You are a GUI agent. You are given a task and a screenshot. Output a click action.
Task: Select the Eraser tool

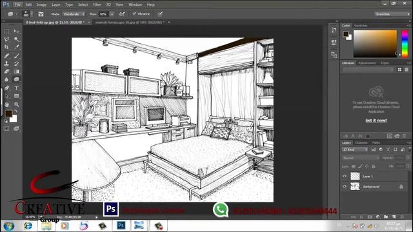(6, 72)
